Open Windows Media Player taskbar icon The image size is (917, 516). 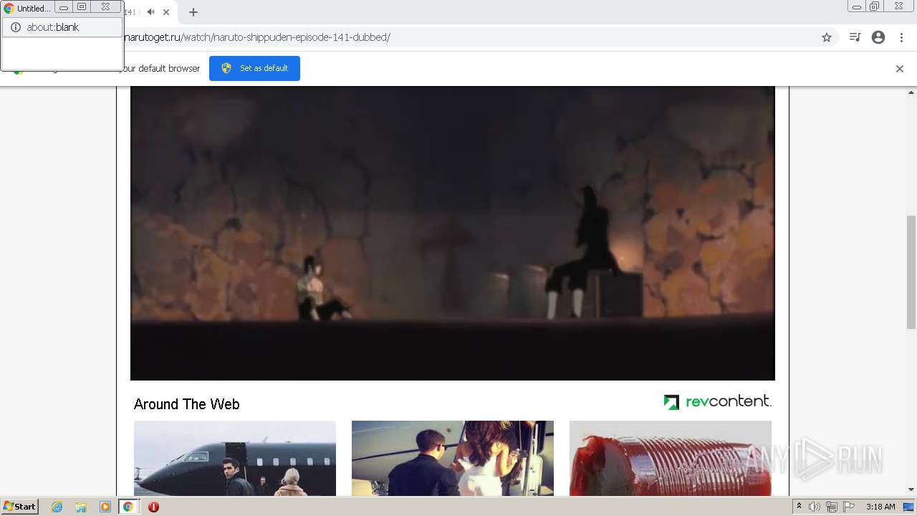tap(105, 507)
